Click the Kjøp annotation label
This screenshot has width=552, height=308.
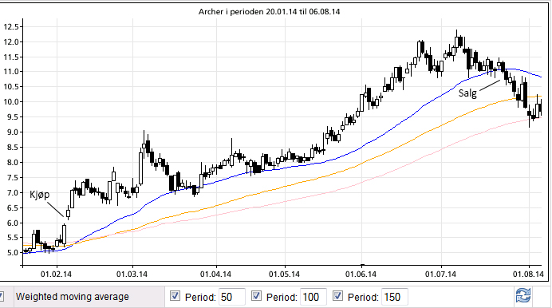pyautogui.click(x=39, y=195)
